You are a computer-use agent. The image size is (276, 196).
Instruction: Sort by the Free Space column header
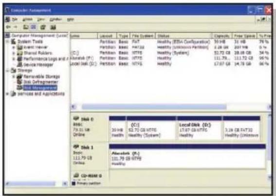pyautogui.click(x=245, y=36)
